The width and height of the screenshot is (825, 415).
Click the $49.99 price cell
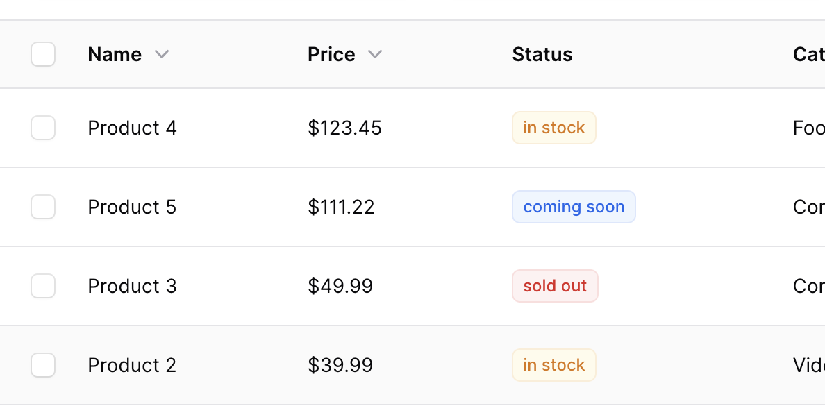(x=340, y=286)
